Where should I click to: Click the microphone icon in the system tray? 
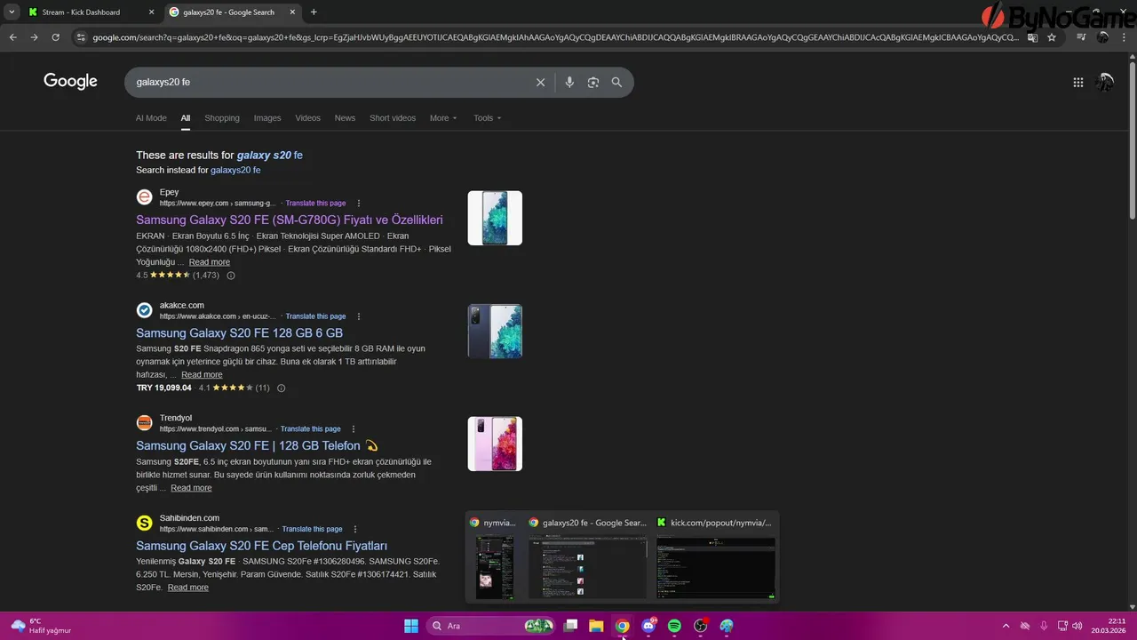point(1044,626)
